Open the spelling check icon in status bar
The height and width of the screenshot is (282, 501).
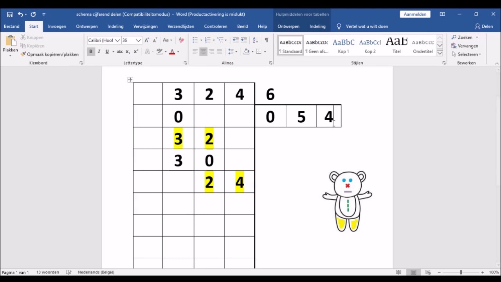(69, 272)
